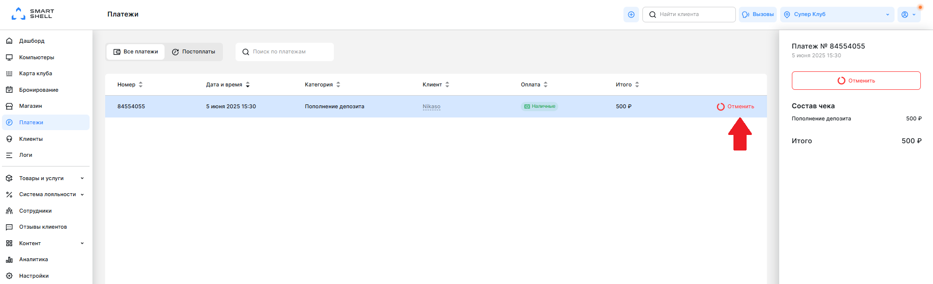Click the Клиенты alien-face icon

click(9, 139)
